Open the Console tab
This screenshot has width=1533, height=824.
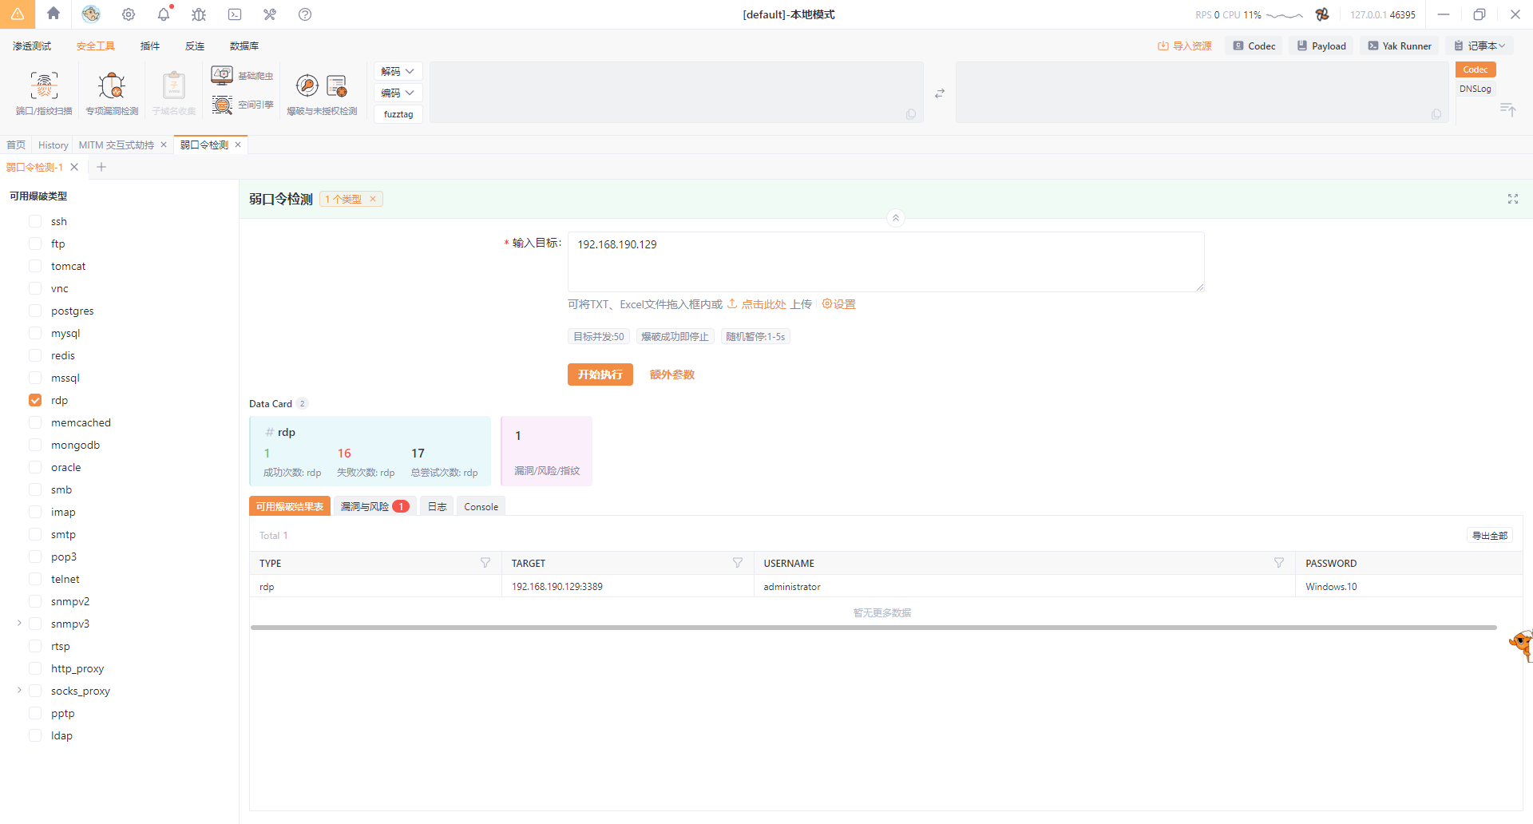481,506
